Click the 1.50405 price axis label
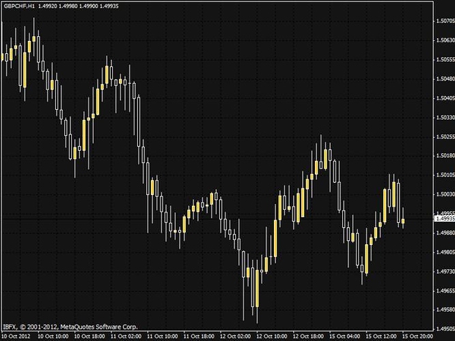Viewport: 455px width, 341px height. [445, 98]
